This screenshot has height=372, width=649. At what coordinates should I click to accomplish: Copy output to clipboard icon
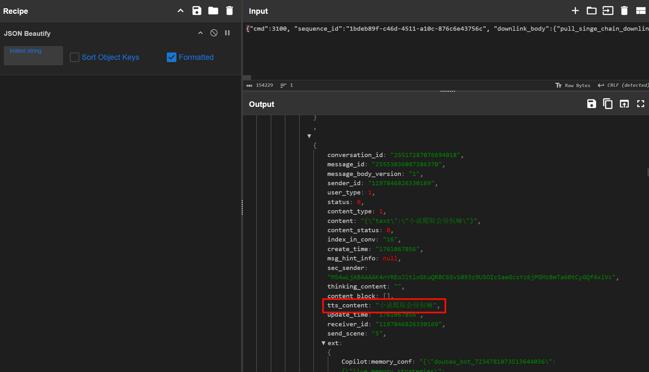pyautogui.click(x=608, y=104)
